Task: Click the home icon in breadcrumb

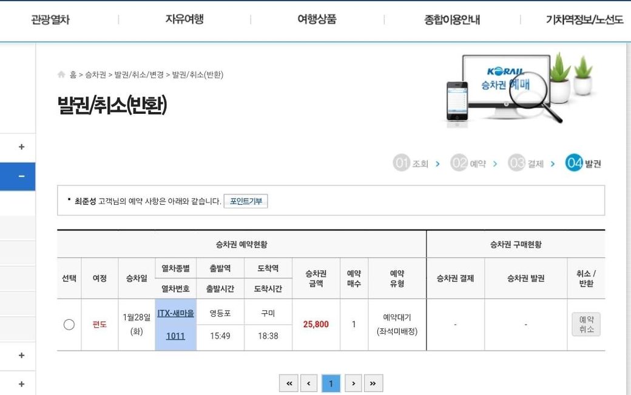Action: point(61,75)
